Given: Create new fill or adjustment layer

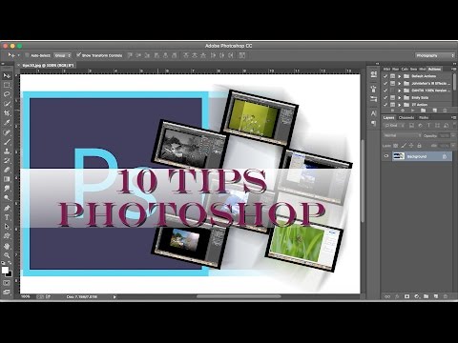Looking at the screenshot, I should pyautogui.click(x=417, y=296).
